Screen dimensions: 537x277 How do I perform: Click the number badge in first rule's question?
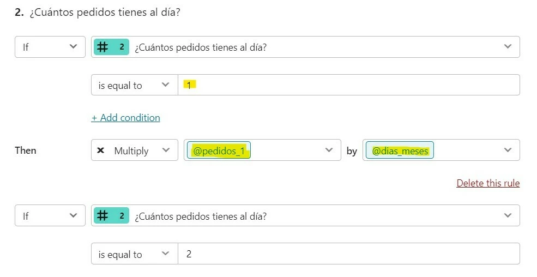[x=111, y=47]
